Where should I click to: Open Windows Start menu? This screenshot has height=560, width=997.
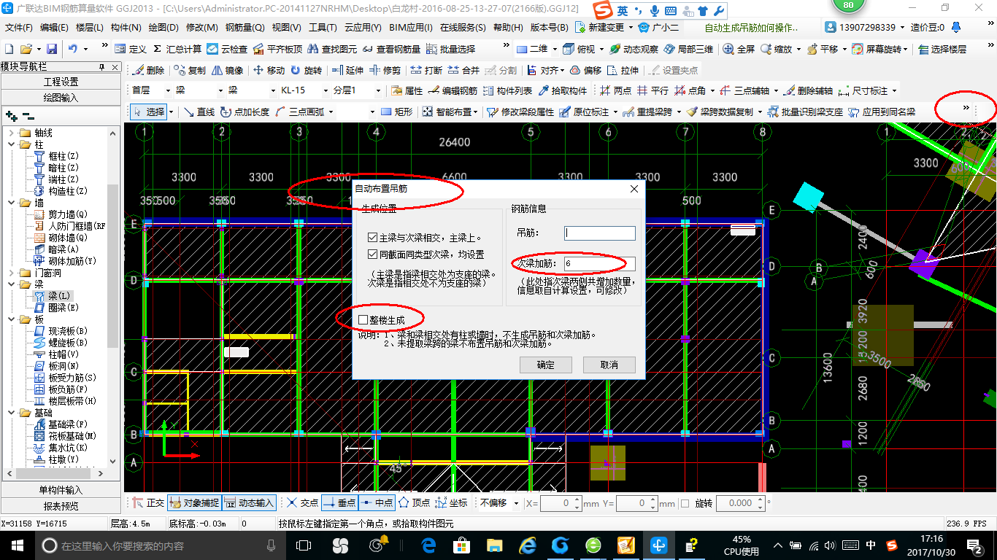(x=17, y=545)
